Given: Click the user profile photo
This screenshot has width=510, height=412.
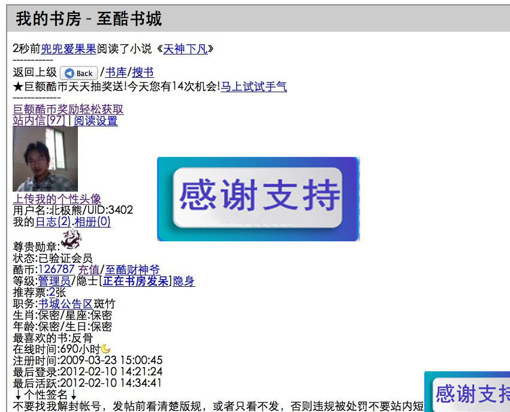Looking at the screenshot, I should tap(45, 159).
